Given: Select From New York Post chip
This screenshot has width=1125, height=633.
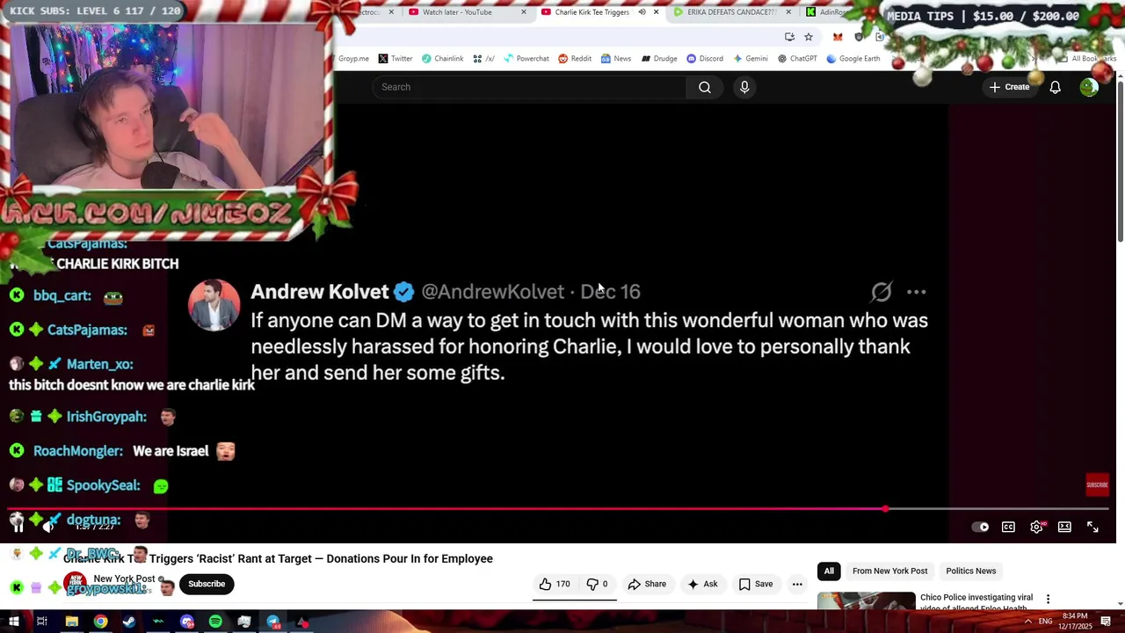Looking at the screenshot, I should [x=889, y=571].
